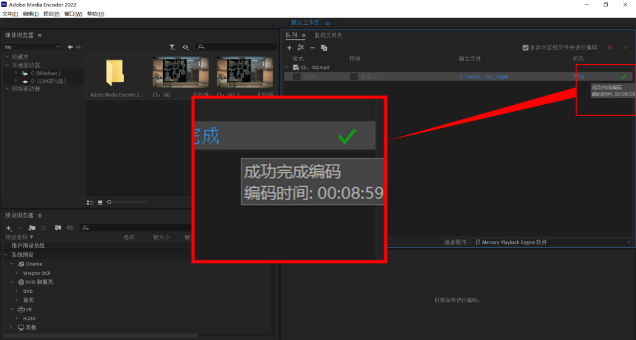Toggle 自动对监视文件夹进行编码 checkbox
636x340 pixels.
pyautogui.click(x=525, y=48)
